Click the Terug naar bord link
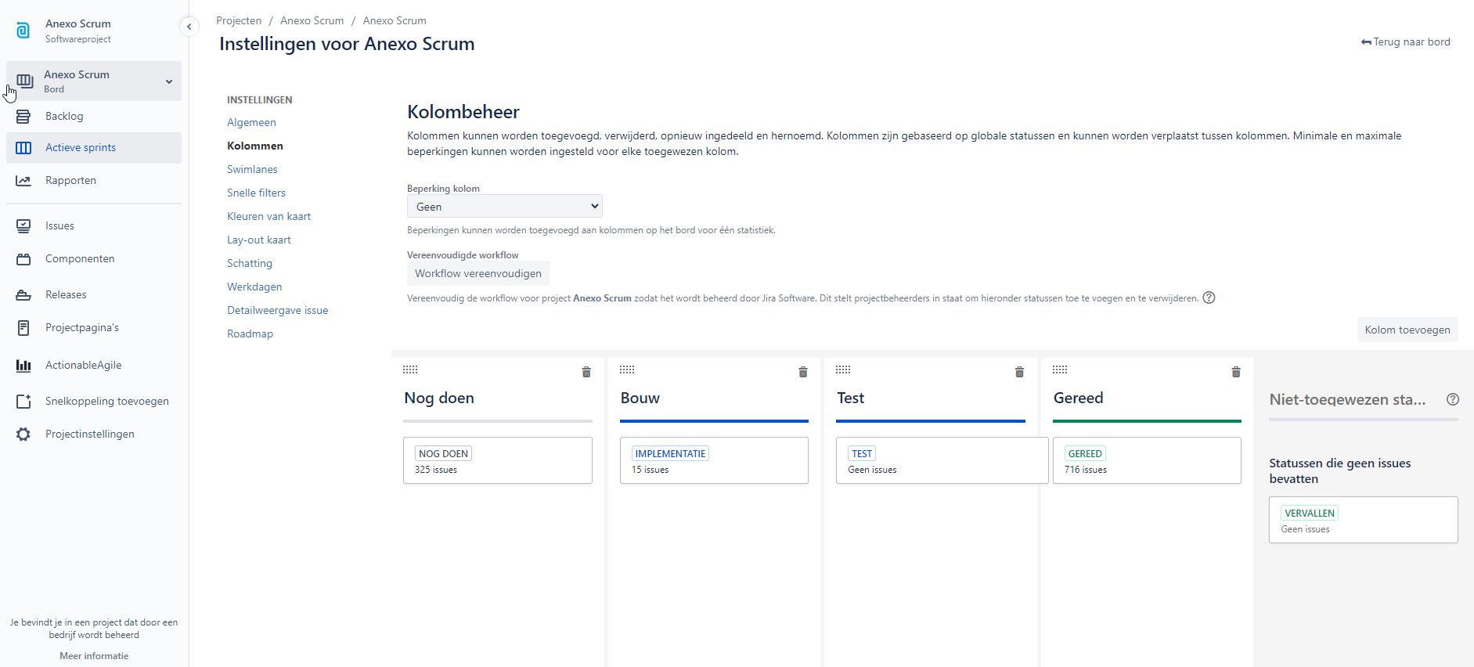 coord(1406,41)
